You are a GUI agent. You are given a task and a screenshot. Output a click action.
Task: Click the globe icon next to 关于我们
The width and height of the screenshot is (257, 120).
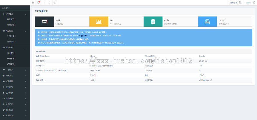[4, 76]
